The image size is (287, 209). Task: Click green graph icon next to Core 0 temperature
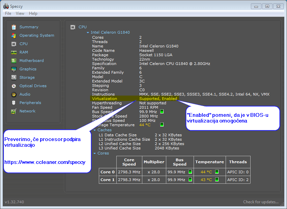217,172
